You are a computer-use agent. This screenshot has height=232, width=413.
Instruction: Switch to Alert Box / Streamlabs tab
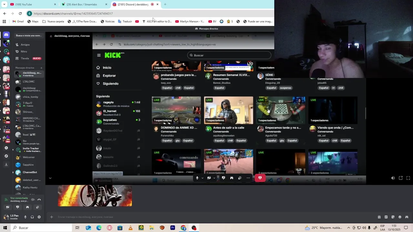[x=85, y=4]
